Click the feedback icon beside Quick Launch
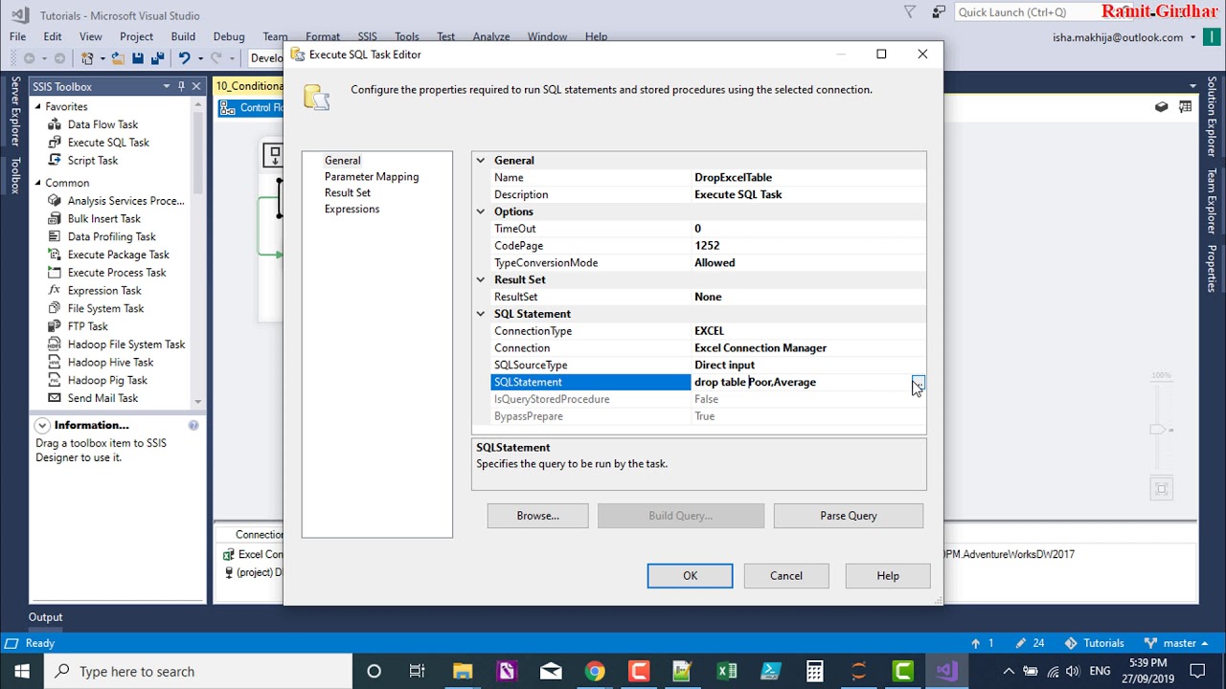 pos(939,12)
